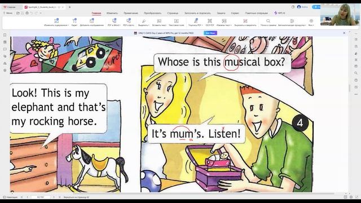Open the comments panel in left sidebar
Screen dimensions: 361x203
click(x=5, y=49)
